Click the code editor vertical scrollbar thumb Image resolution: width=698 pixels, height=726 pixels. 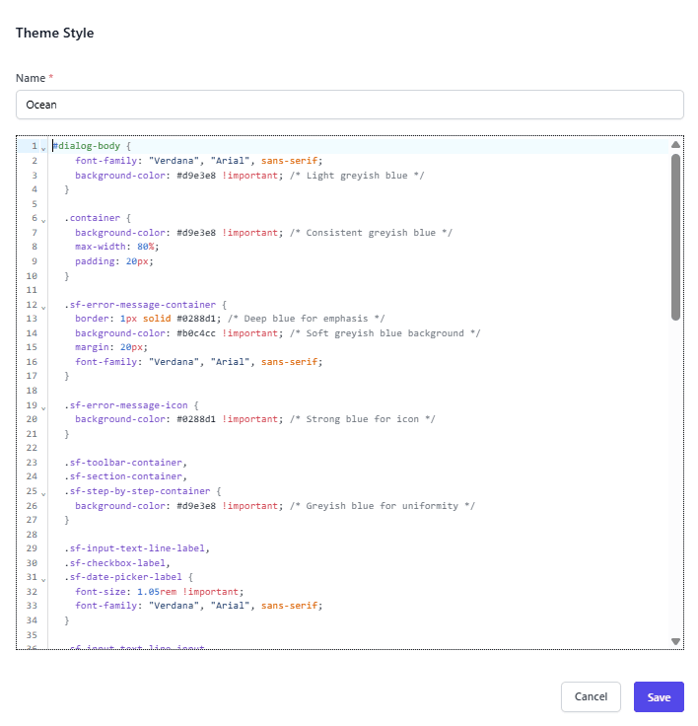coord(675,237)
